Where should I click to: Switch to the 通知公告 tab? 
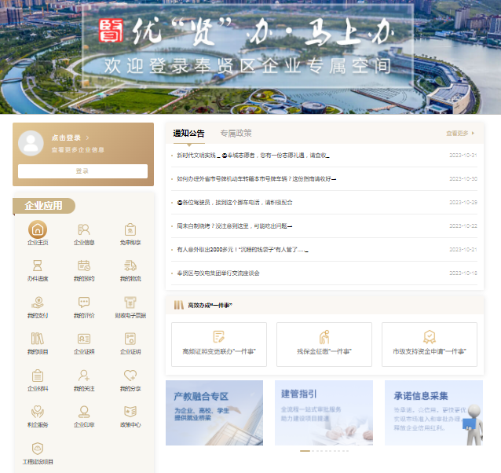(188, 134)
